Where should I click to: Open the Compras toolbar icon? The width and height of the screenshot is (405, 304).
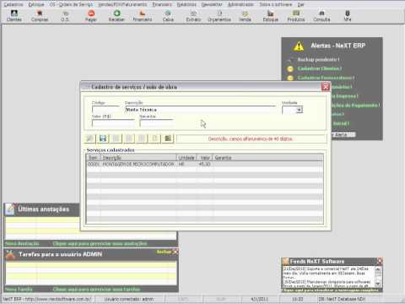point(40,16)
